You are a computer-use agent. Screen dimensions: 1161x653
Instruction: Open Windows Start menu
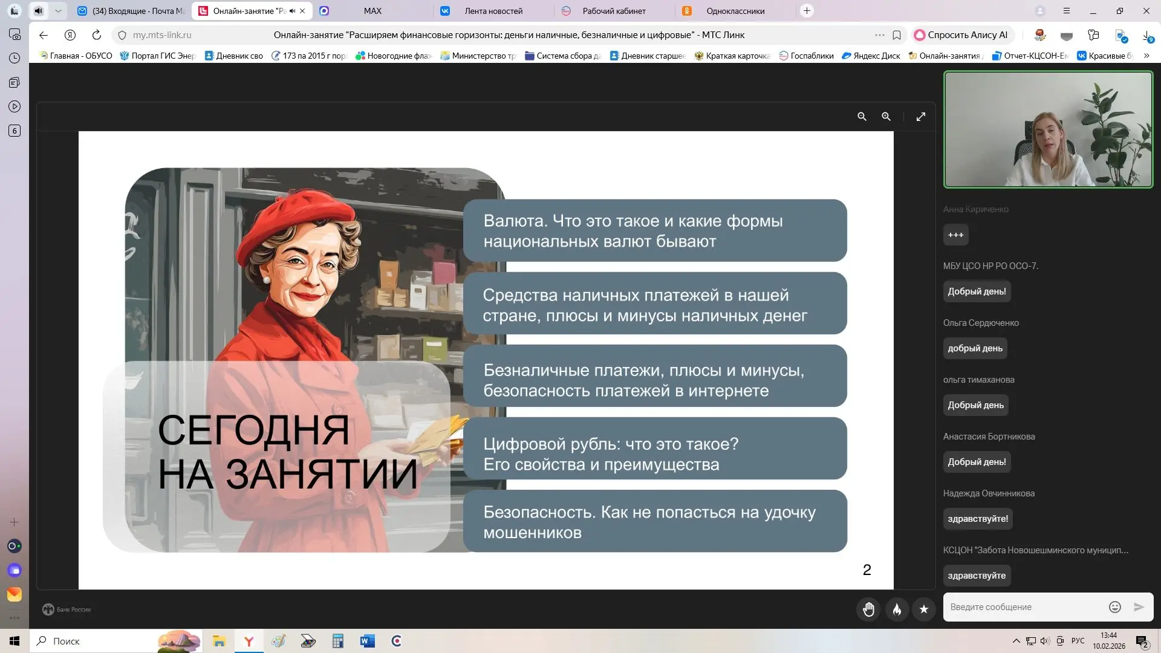coord(15,641)
